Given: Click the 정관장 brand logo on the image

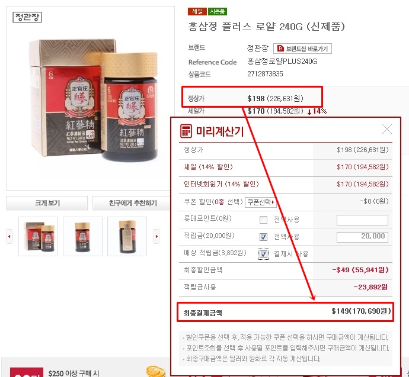Looking at the screenshot, I should coord(27,17).
